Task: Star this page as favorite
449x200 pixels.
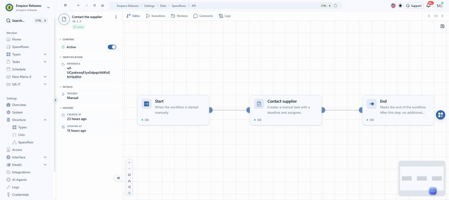Action: click(335, 6)
